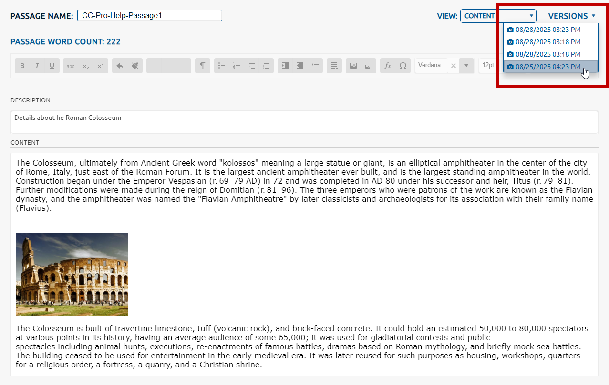Clear the Verdana font selection

click(454, 66)
